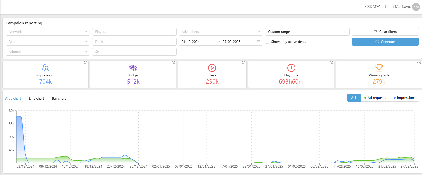Open the Advertisers dropdown
Image resolution: width=422 pixels, height=175 pixels.
coord(220,32)
